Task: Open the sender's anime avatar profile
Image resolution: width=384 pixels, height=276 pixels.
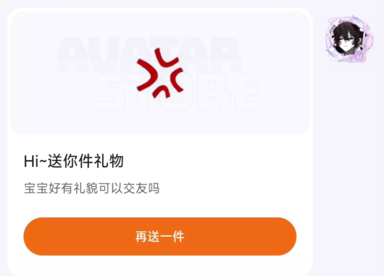Action: point(349,39)
